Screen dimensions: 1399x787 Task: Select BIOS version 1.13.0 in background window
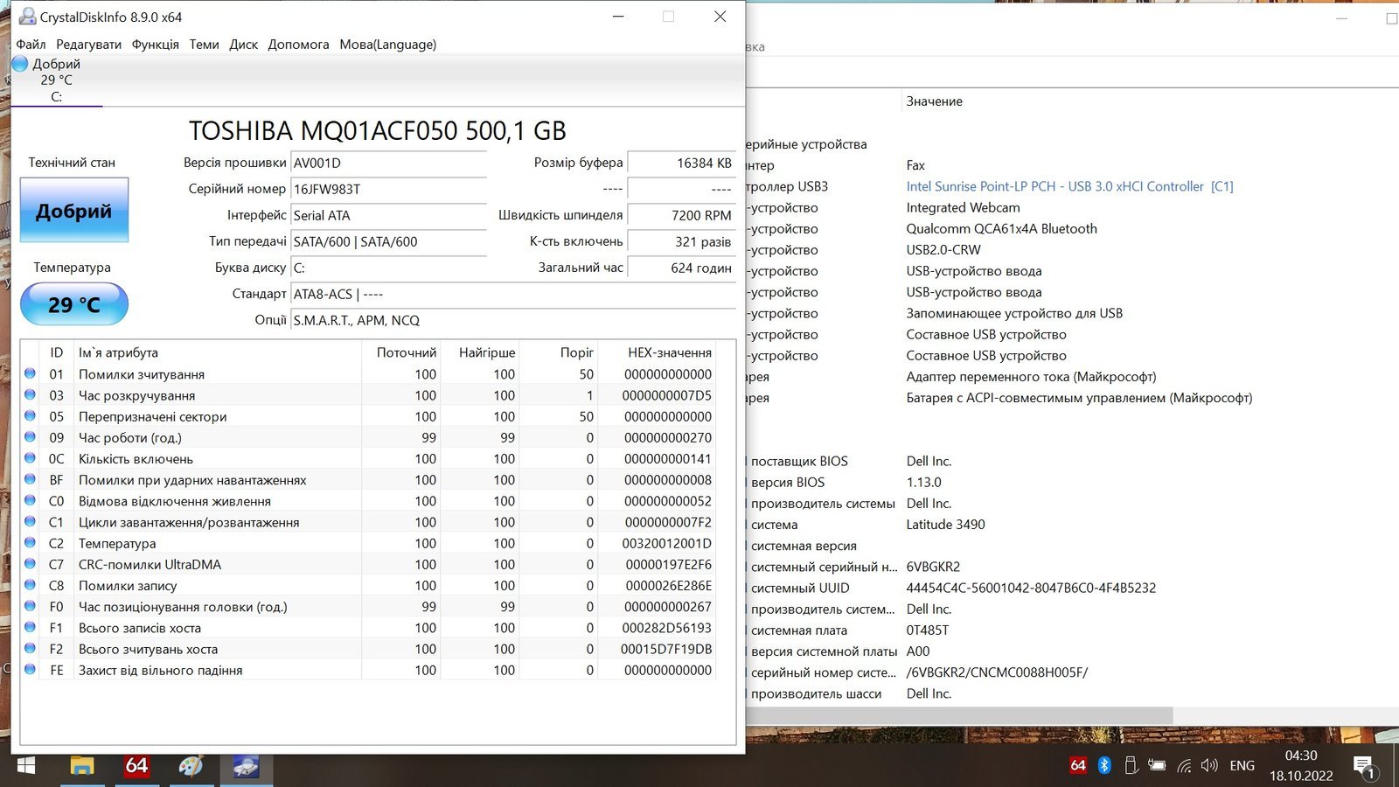[x=923, y=483]
